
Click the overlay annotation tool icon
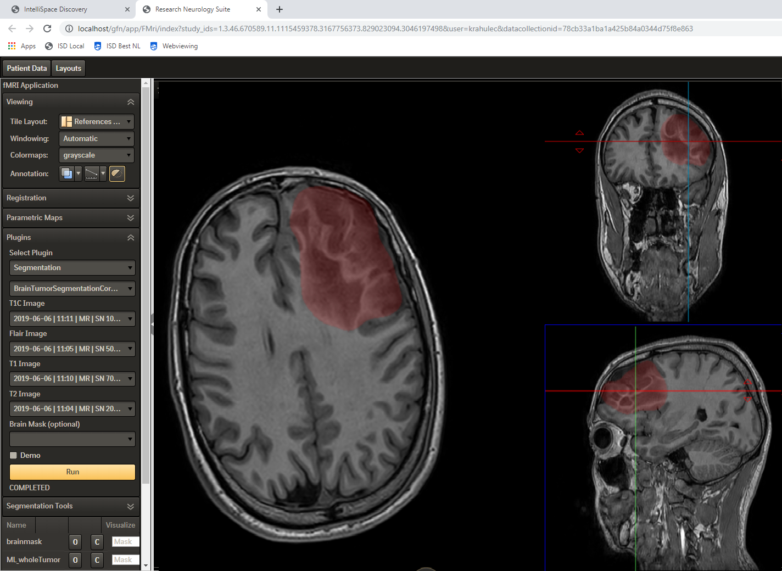pyautogui.click(x=67, y=174)
